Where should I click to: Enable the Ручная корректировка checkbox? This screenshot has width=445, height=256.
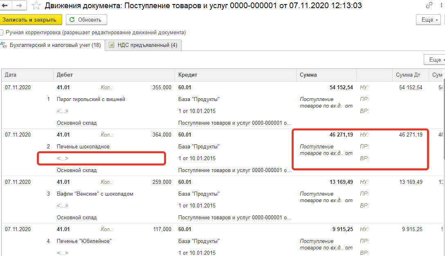click(x=1, y=33)
